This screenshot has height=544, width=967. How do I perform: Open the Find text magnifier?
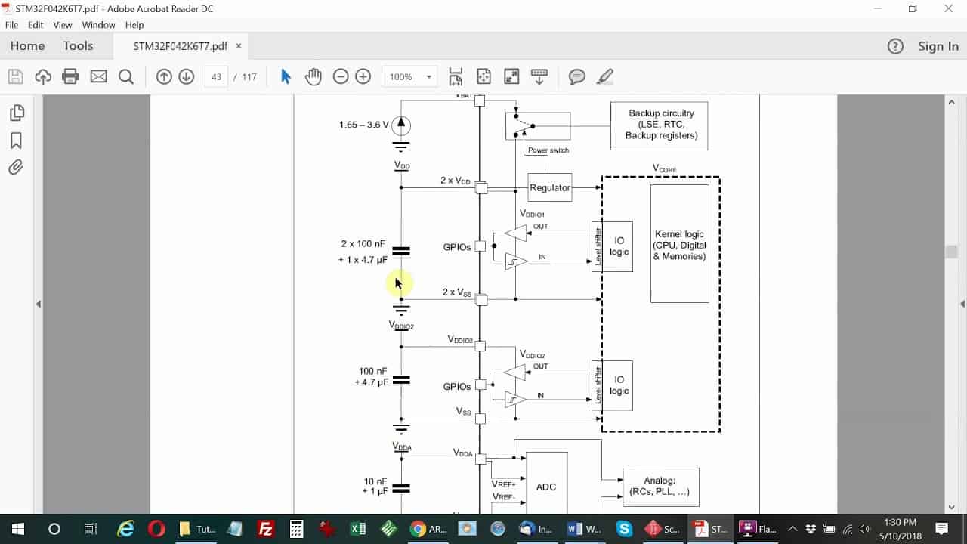[126, 76]
